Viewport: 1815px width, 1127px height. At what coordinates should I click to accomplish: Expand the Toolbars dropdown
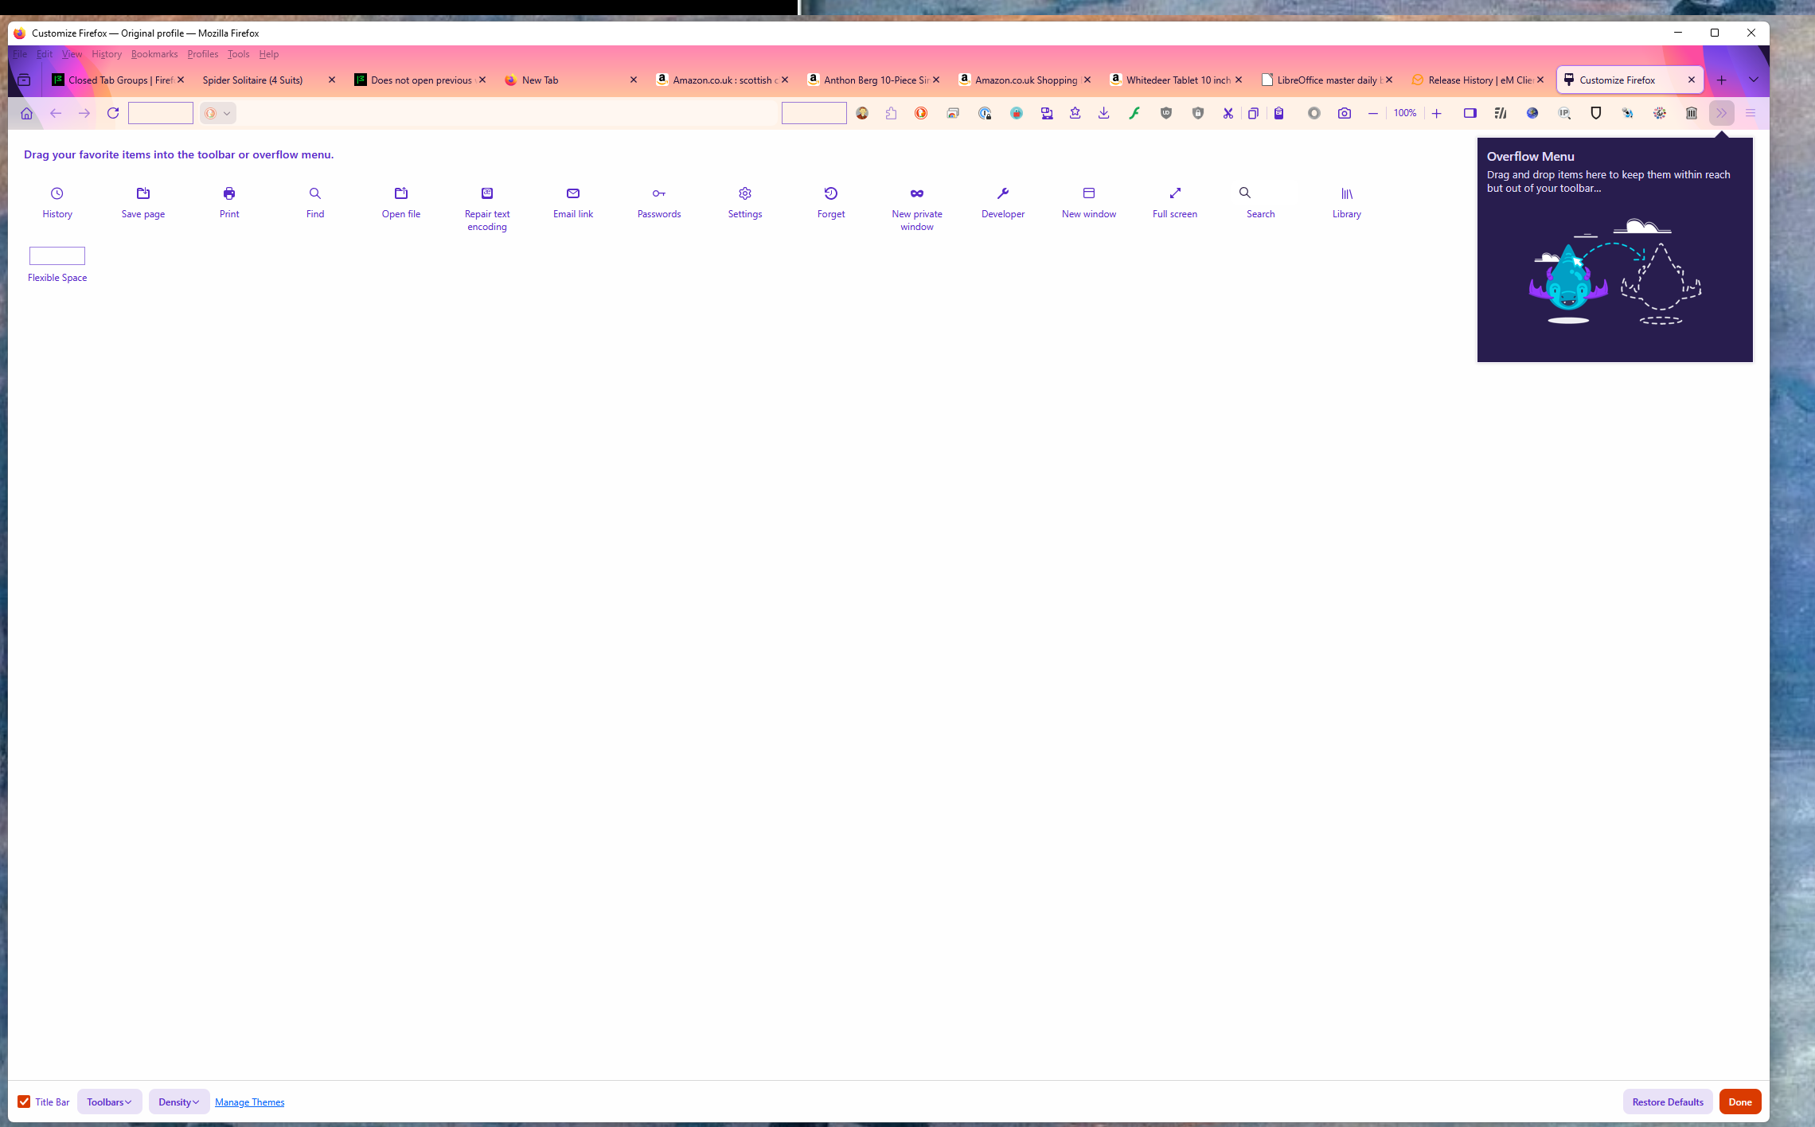[109, 1102]
